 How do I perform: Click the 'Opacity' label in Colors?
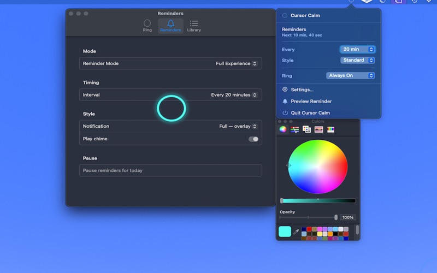(287, 212)
